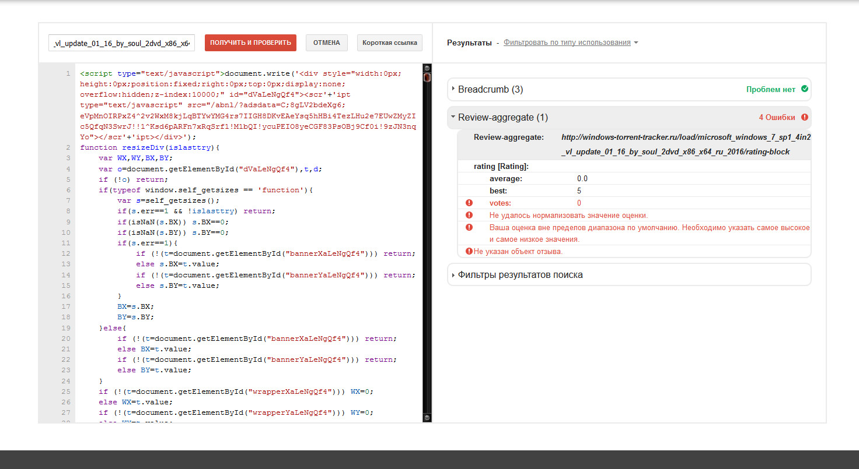Viewport: 859px width, 469px height.
Task: Click the code scrollbar down arrow
Action: pos(427,417)
